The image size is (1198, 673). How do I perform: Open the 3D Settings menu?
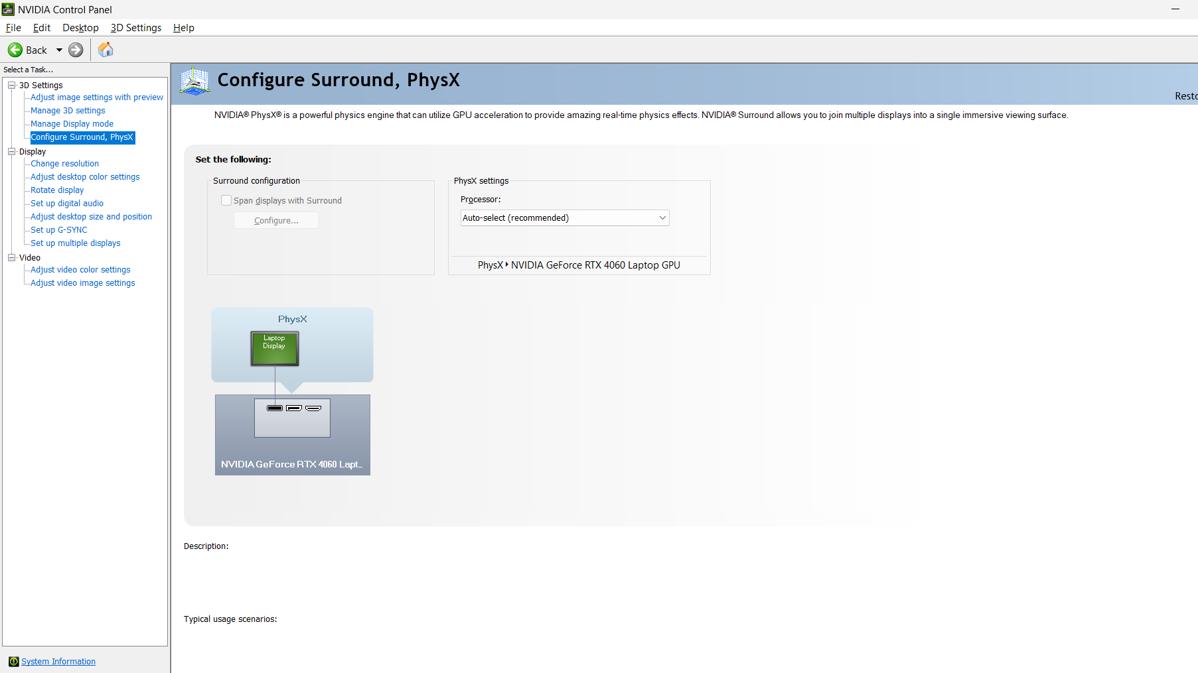tap(136, 27)
